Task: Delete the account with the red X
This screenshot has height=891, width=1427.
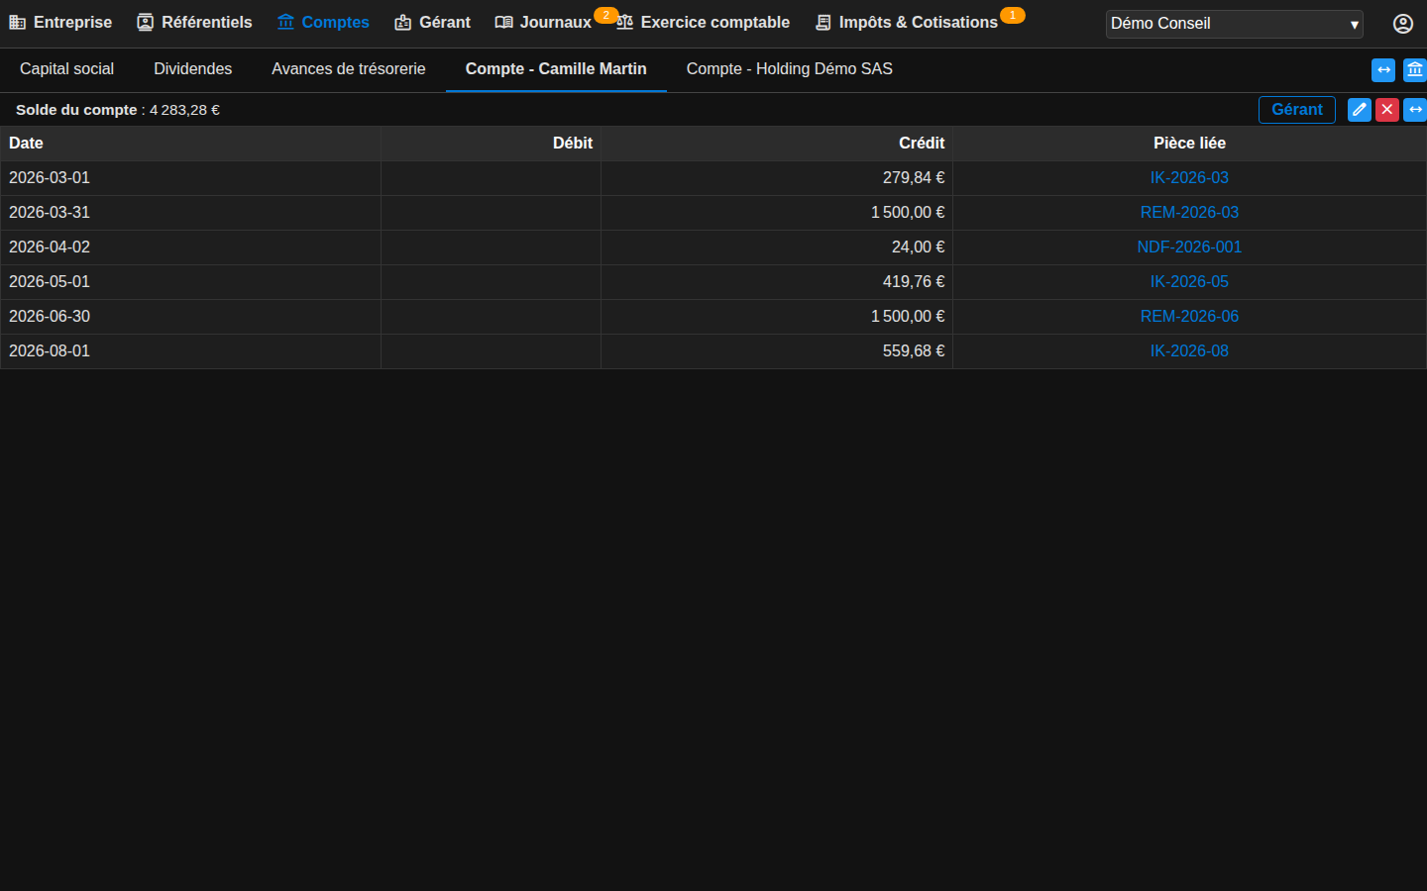Action: click(1387, 110)
